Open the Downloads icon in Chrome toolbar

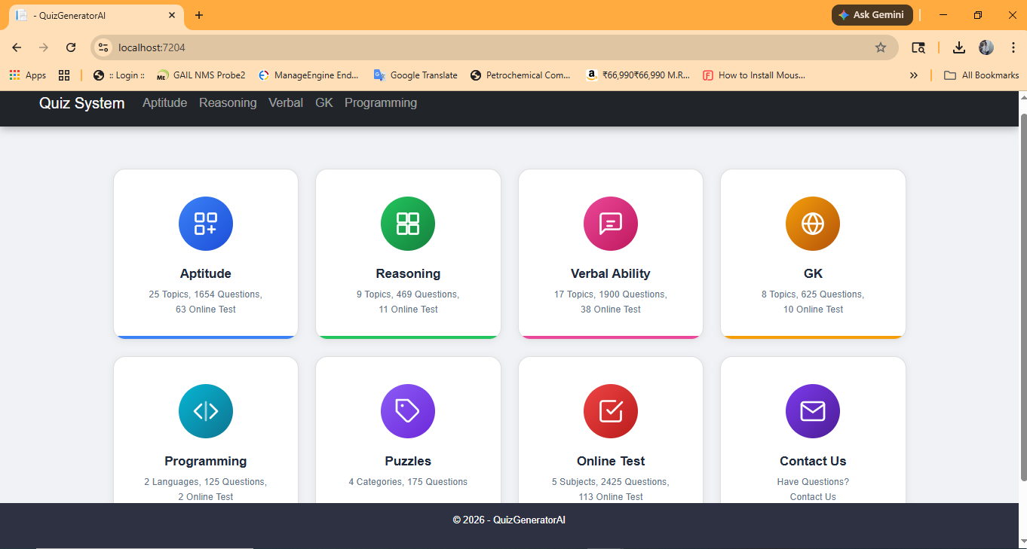coord(958,47)
